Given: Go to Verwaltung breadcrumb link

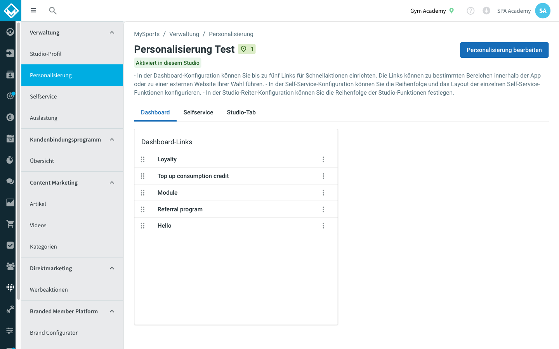Looking at the screenshot, I should tap(184, 34).
